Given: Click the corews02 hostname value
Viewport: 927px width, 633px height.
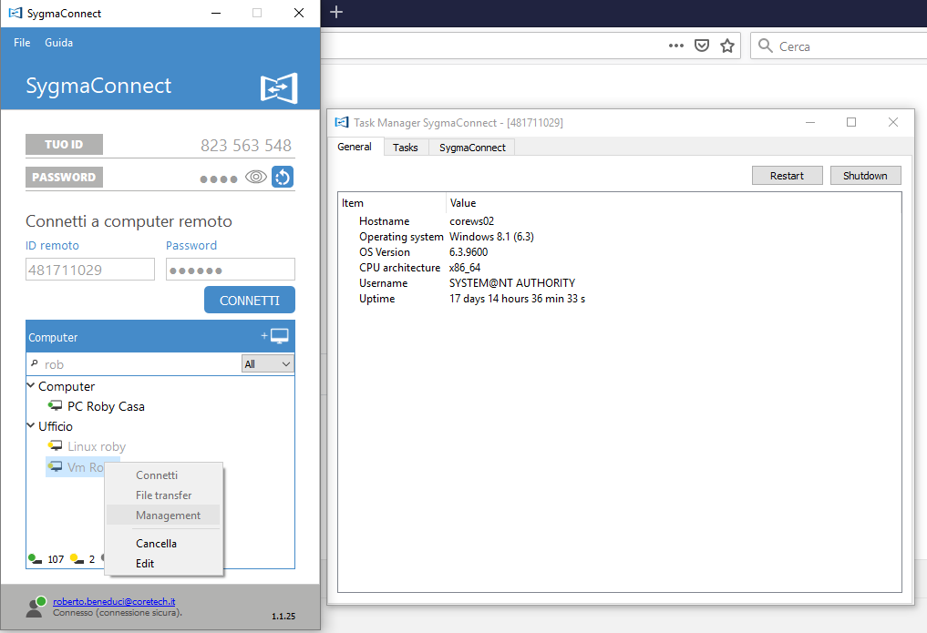Looking at the screenshot, I should [472, 220].
